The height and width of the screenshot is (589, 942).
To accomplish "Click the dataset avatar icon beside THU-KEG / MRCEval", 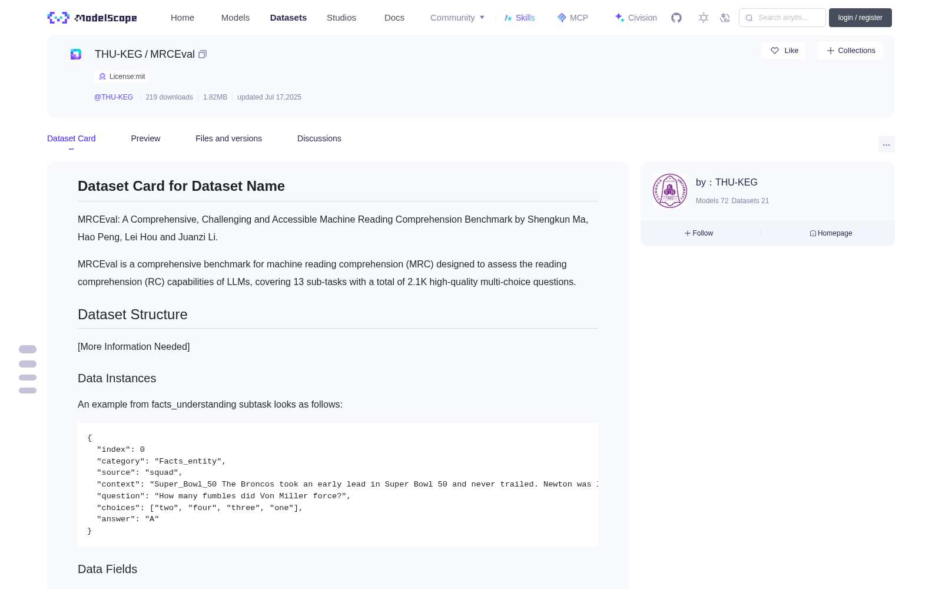I will pyautogui.click(x=76, y=54).
